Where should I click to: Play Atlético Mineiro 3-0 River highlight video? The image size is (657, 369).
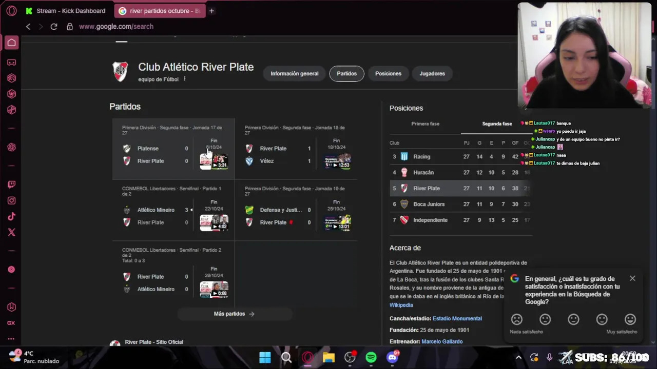click(x=214, y=223)
